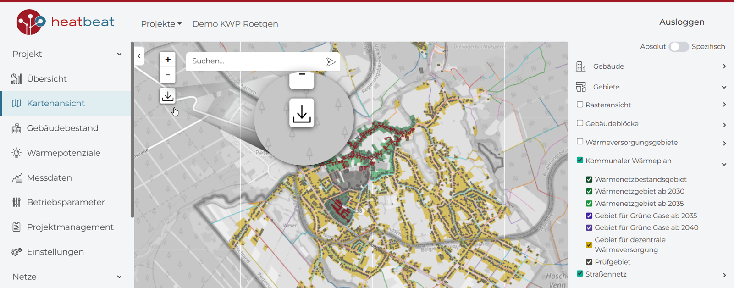Viewport: 734px width, 288px height.
Task: Click the heatbeat logo
Action: pos(65,22)
